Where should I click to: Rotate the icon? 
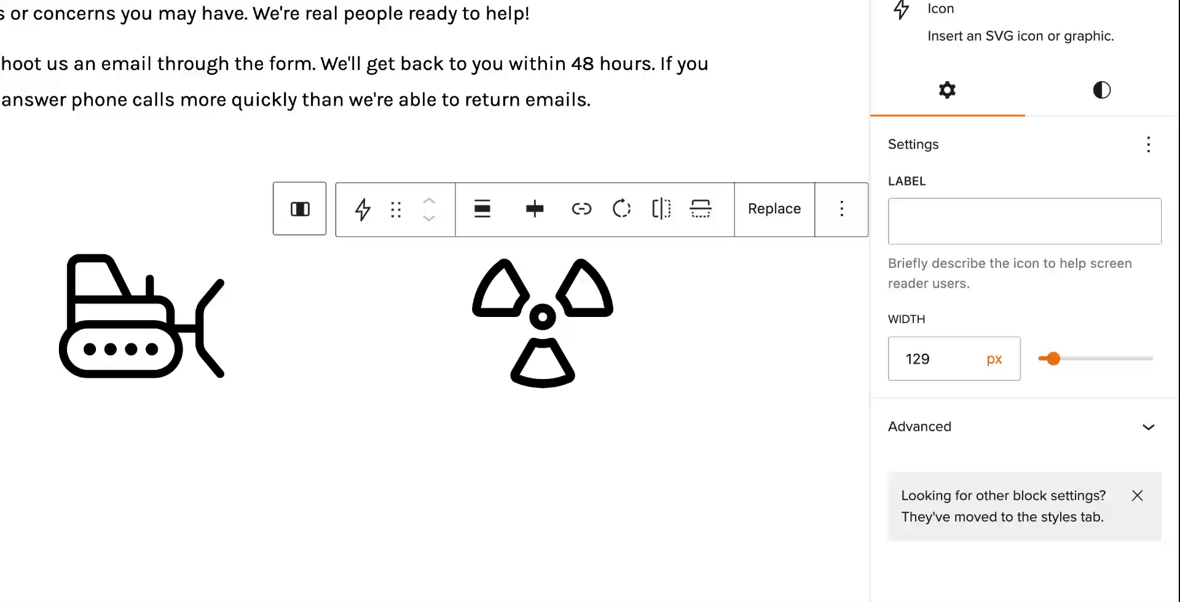[621, 209]
